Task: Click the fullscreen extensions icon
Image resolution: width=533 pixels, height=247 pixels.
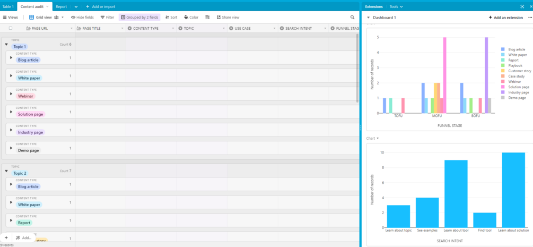Action: (x=522, y=6)
